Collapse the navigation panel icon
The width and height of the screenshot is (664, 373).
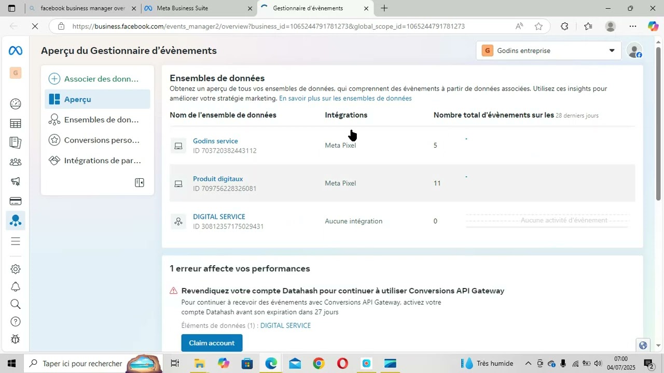point(140,182)
